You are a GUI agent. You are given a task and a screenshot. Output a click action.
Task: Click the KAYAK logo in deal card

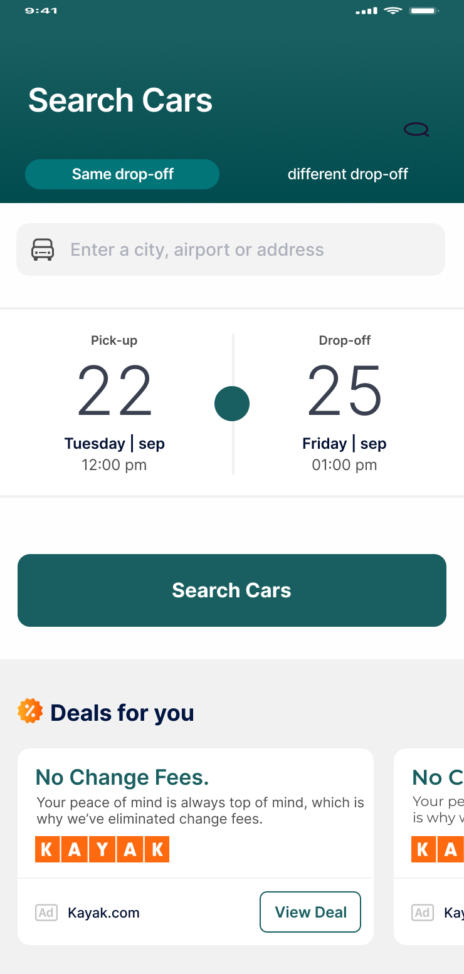coord(102,849)
